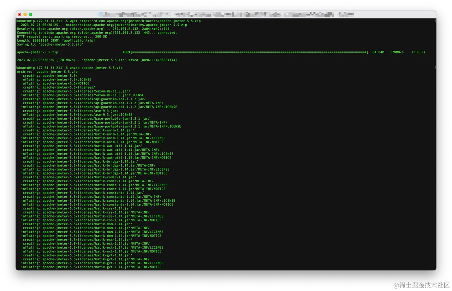Click the 'batik-ext-1.14.jar/META-INF/NOTICE' line
Screen dimensions: 452x291
(x=91, y=251)
